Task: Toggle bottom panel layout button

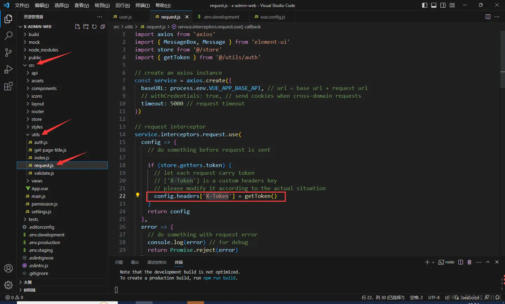Action: [434, 5]
